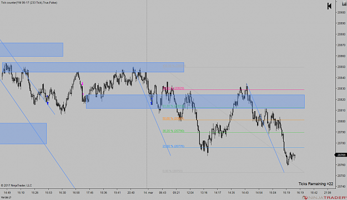Click 20750 on the price axis
Image resolution: width=347 pixels, height=200 pixels.
pos(341,176)
